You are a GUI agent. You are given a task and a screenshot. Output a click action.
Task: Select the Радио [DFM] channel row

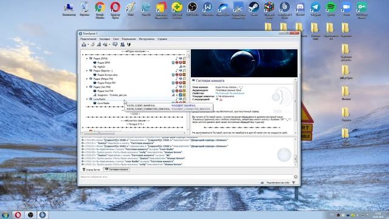tap(136, 58)
